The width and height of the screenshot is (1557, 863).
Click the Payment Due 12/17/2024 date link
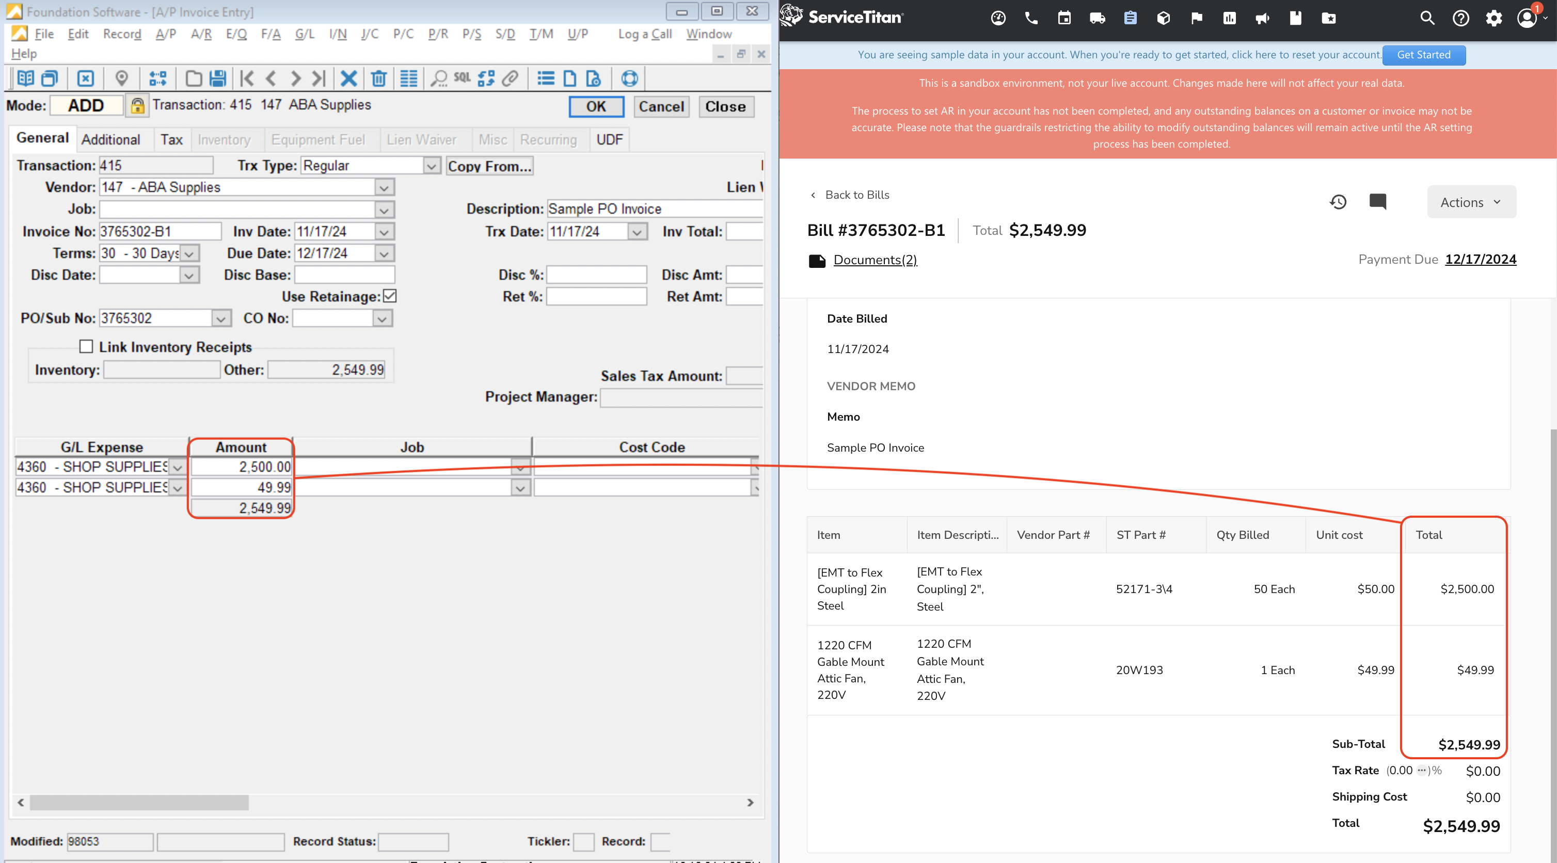1480,259
